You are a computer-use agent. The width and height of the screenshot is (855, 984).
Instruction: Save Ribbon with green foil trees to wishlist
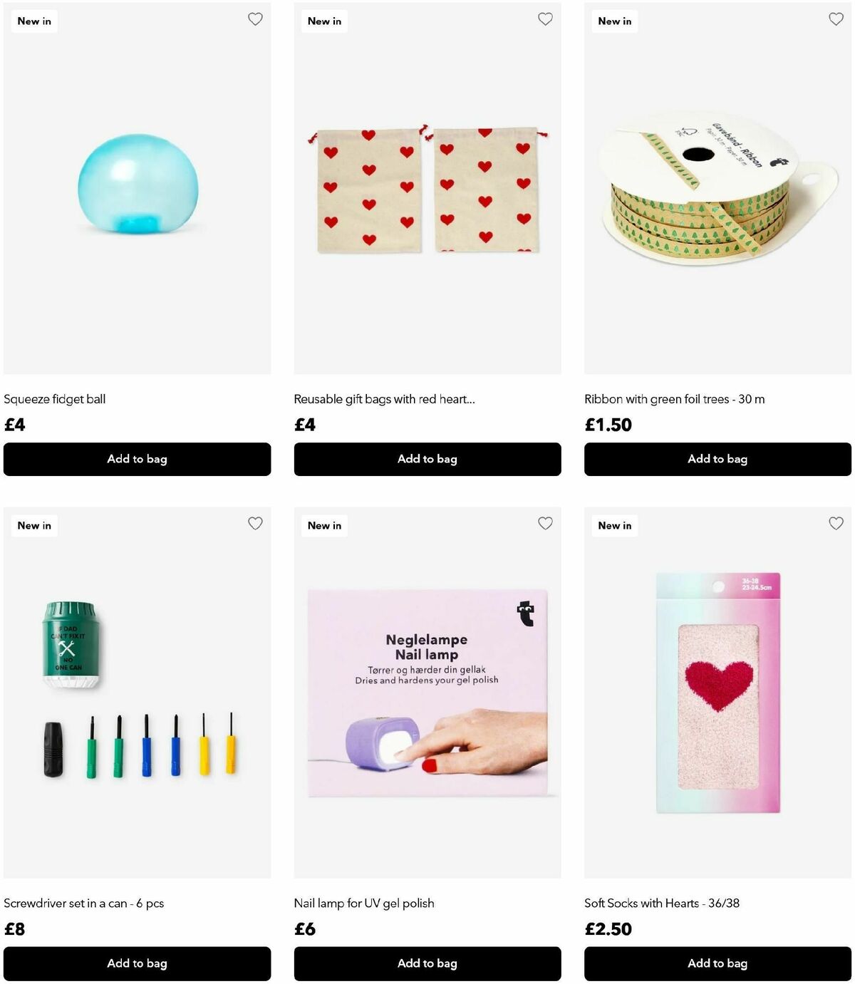(x=836, y=19)
